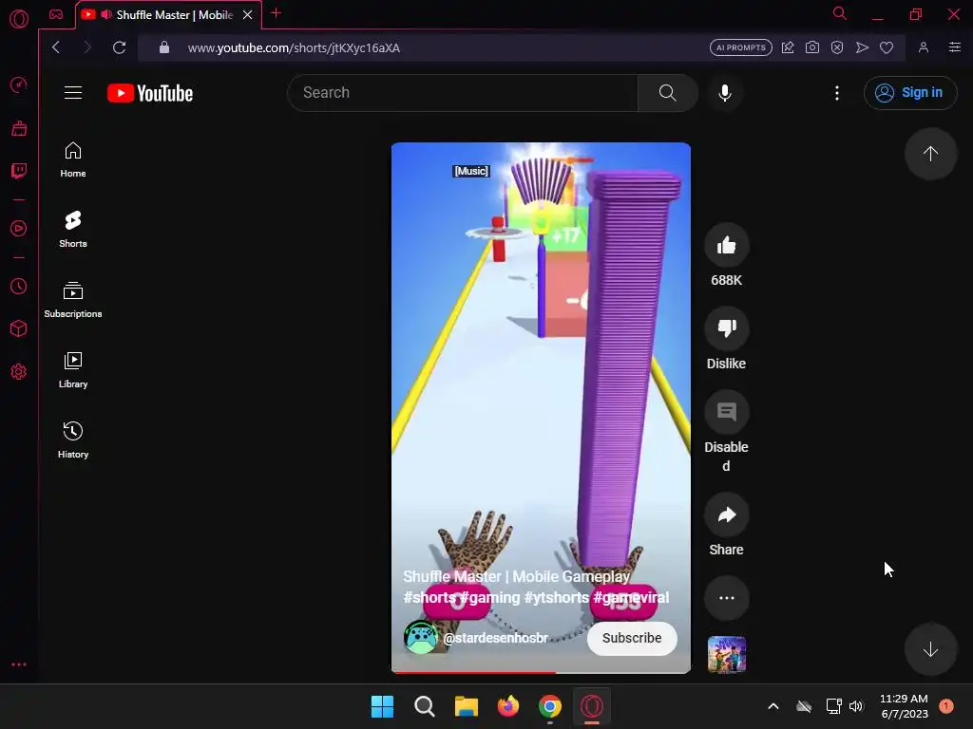973x729 pixels.
Task: Click the YouTube logo
Action: [x=150, y=93]
